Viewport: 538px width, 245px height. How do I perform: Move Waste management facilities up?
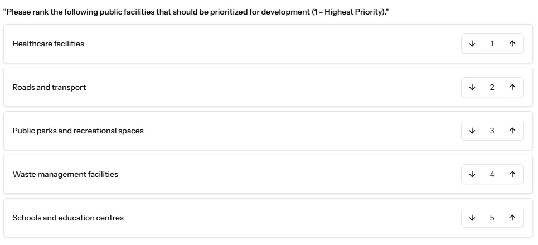[x=512, y=174]
